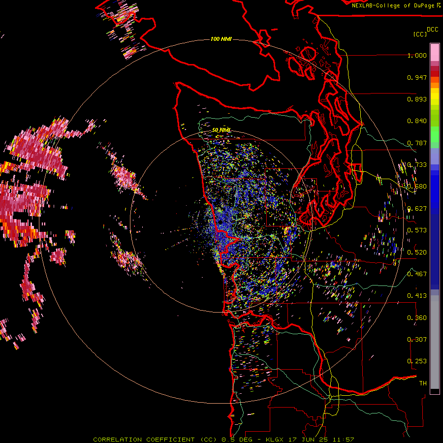Click the 0.680 legend value
Screen dimensions: 443x443
(417, 187)
